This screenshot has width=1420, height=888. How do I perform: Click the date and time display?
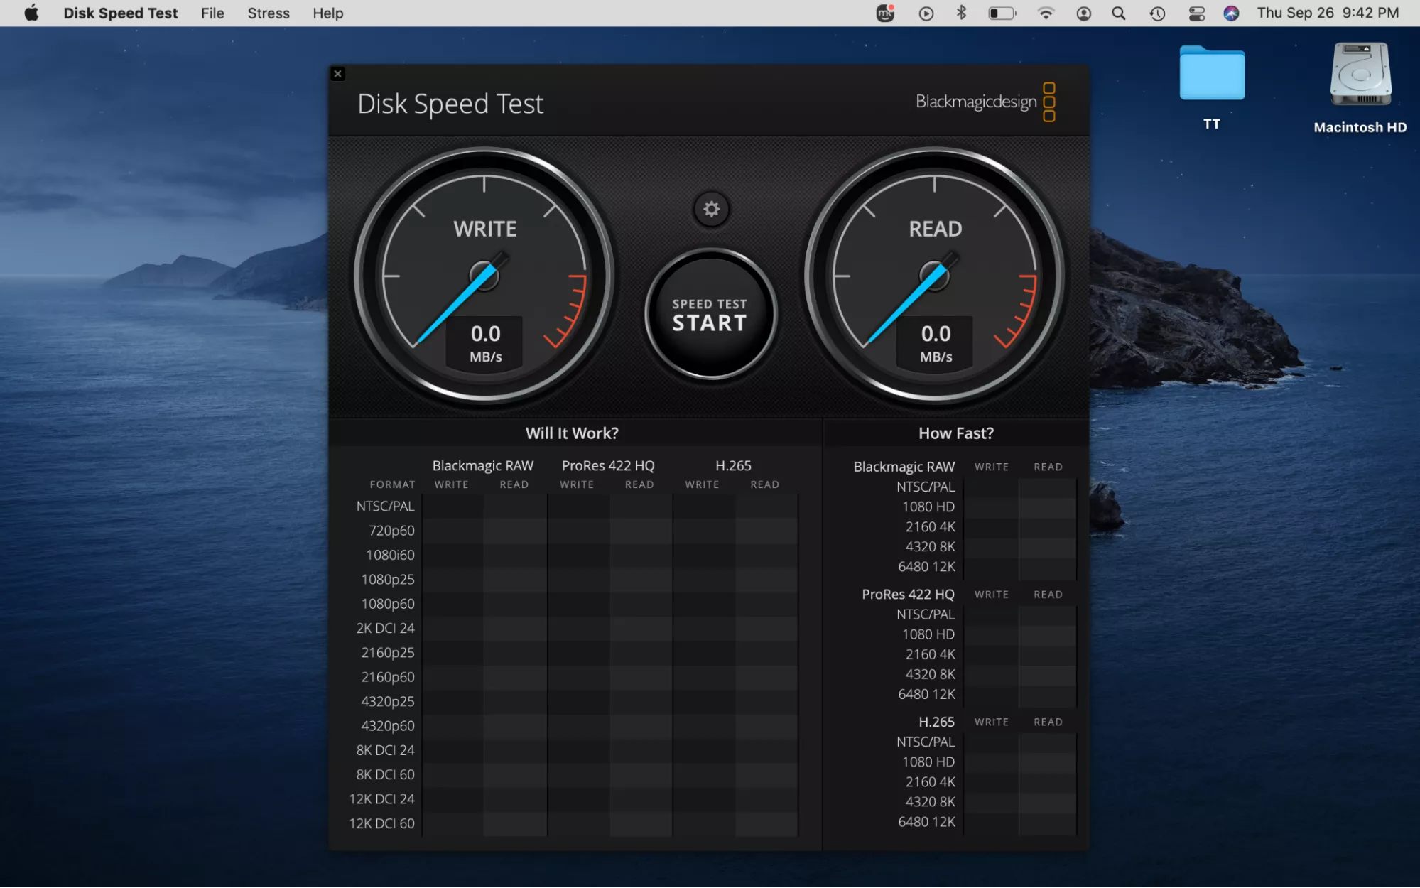[1327, 13]
